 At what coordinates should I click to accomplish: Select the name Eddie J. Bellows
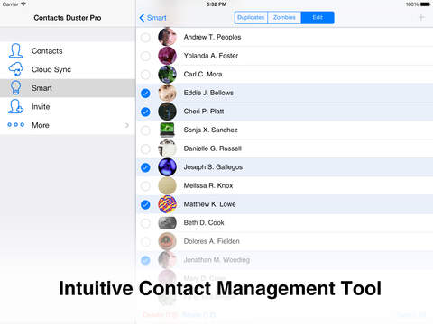208,93
